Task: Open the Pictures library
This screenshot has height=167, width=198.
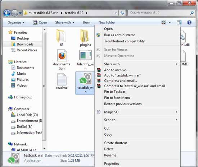Action: (x=20, y=79)
